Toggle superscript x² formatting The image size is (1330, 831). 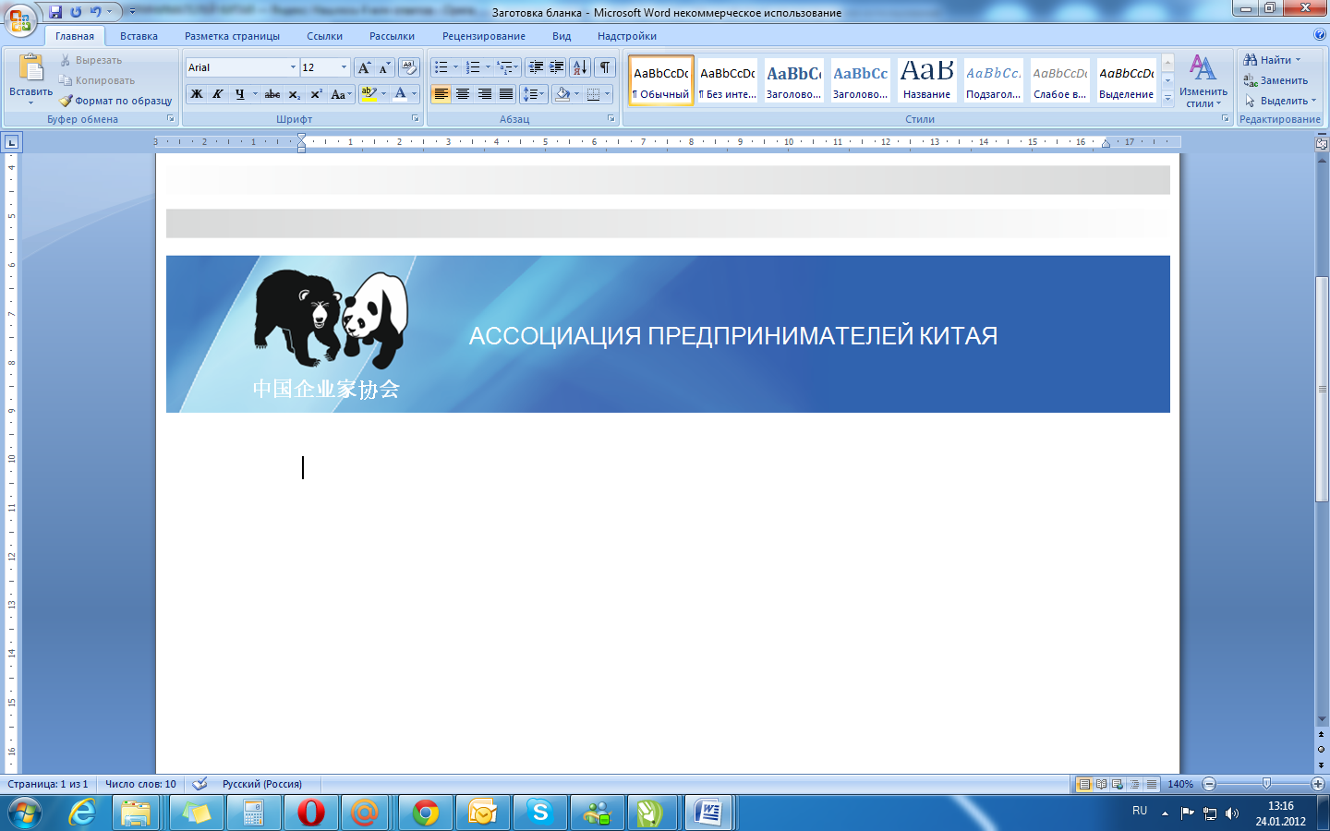316,94
